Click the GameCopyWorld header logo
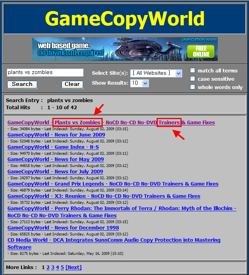 click(125, 19)
